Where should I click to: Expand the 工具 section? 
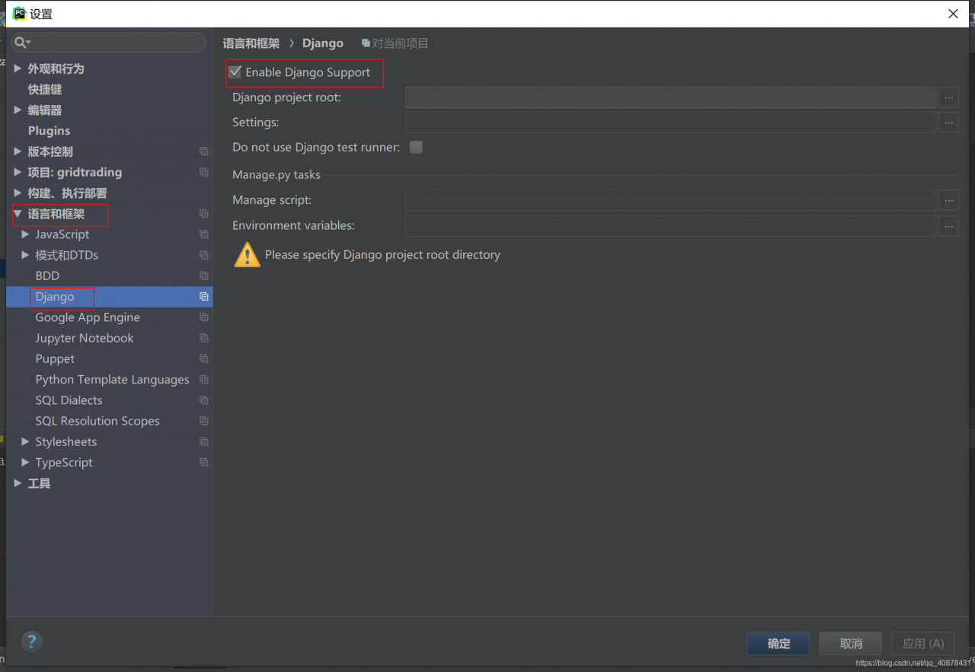[x=18, y=483]
